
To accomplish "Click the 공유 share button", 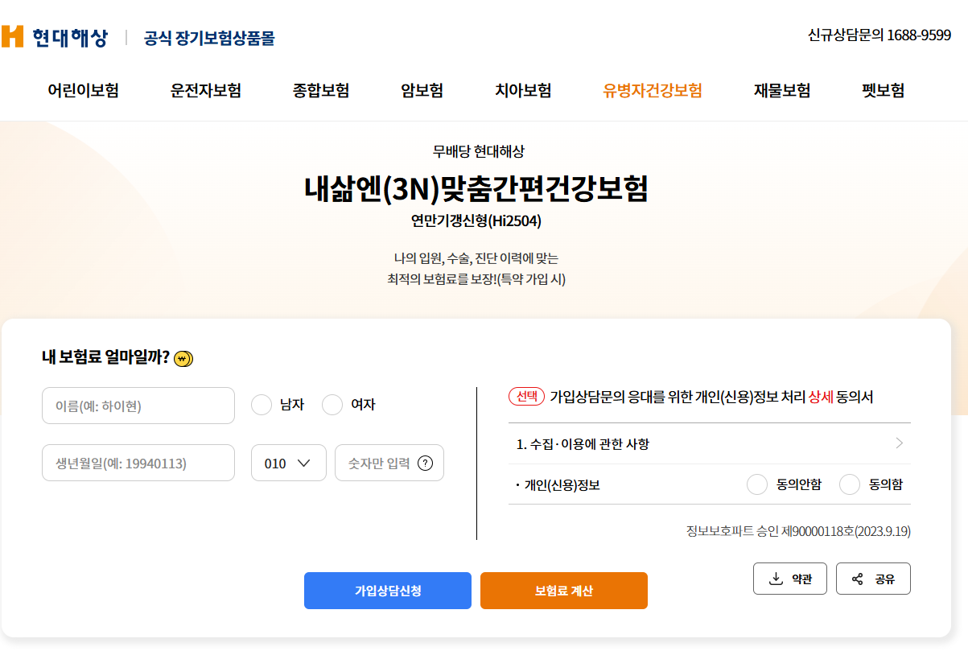I will 873,579.
